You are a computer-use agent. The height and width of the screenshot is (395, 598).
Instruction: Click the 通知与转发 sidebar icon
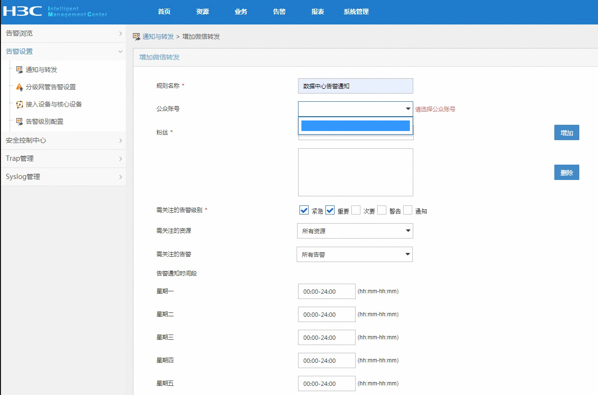pos(19,70)
